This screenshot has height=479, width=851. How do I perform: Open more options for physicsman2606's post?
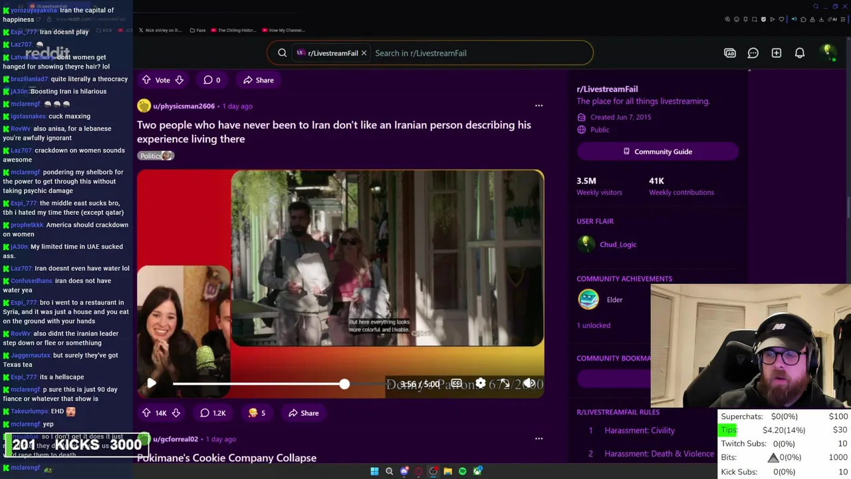539,106
